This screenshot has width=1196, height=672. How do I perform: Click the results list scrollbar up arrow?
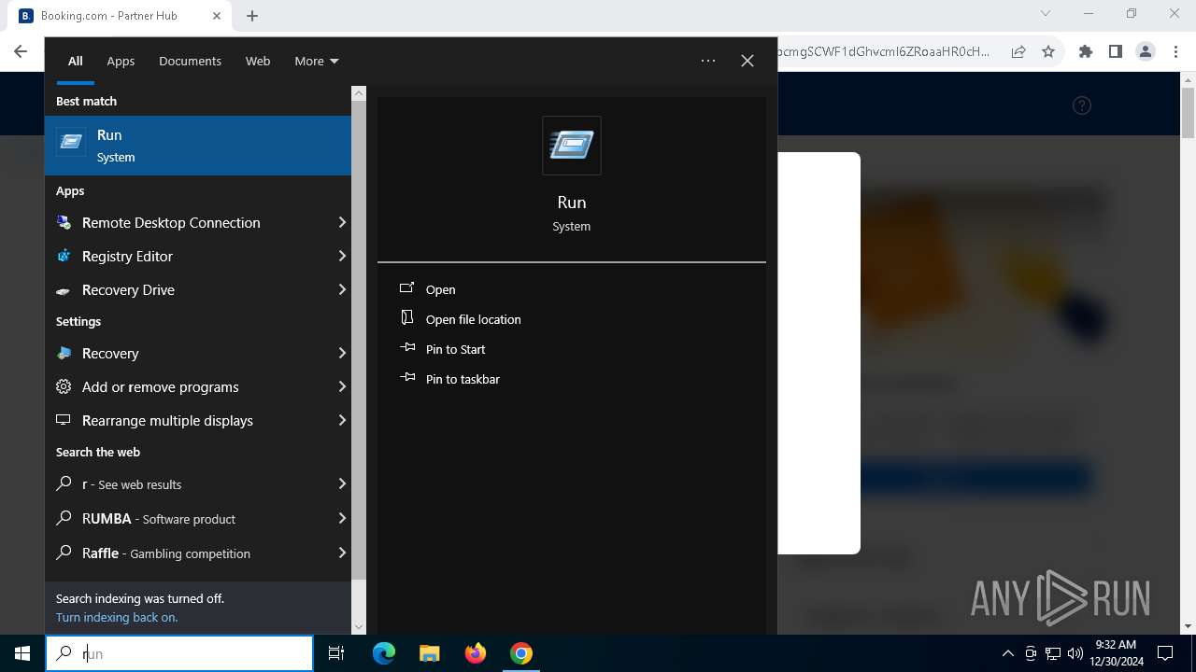(359, 93)
